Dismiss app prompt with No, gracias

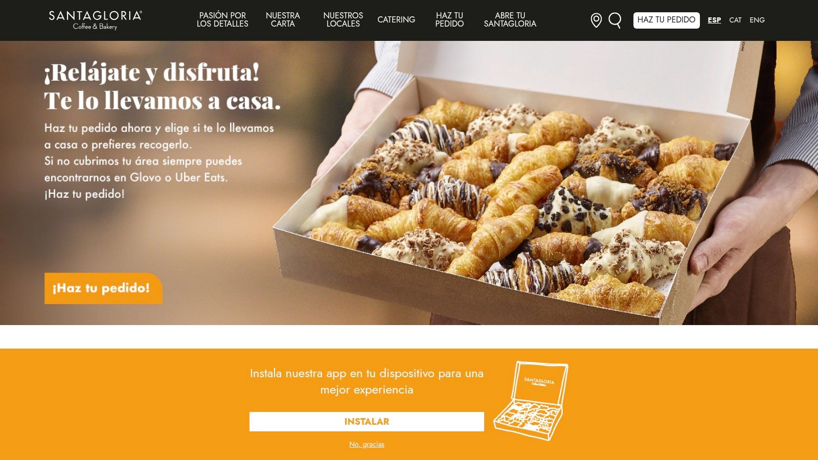[367, 445]
